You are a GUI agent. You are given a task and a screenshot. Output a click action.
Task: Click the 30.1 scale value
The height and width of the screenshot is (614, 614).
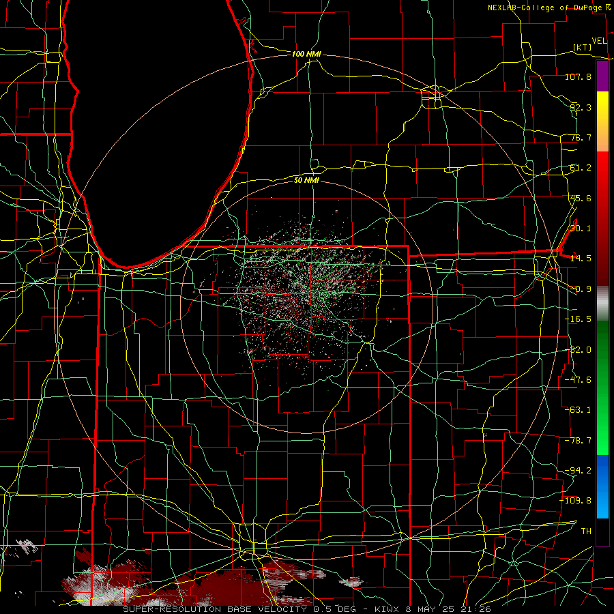(x=581, y=228)
